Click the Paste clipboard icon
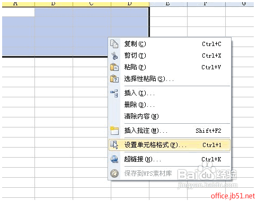The image size is (257, 201). click(x=114, y=67)
